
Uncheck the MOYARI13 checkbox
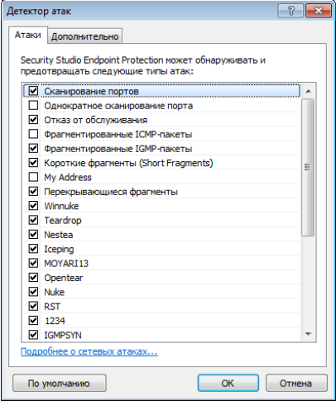pos(33,263)
